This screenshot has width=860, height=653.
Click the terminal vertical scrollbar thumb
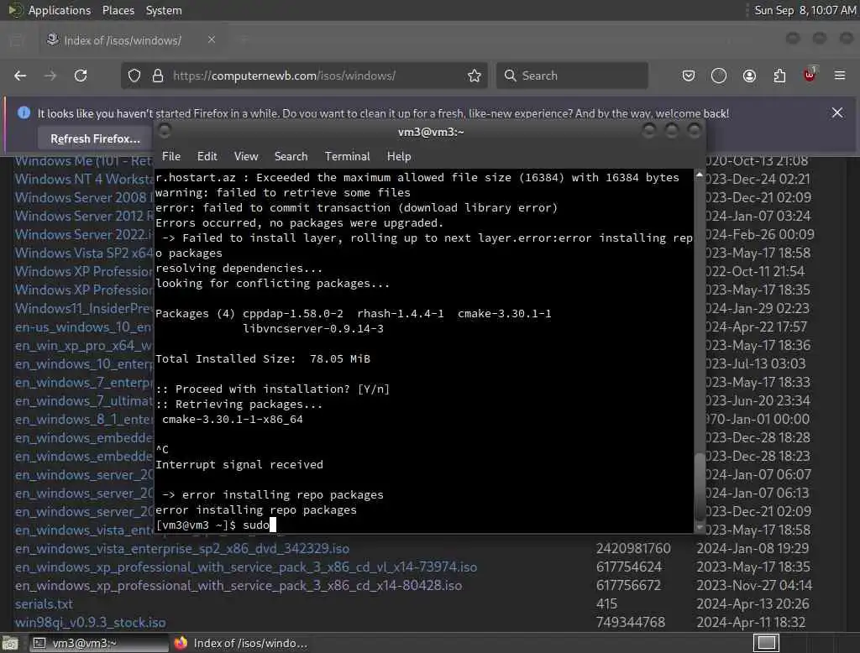(x=700, y=485)
